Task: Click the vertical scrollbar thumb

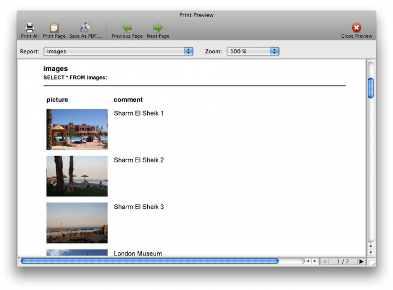Action: (370, 88)
